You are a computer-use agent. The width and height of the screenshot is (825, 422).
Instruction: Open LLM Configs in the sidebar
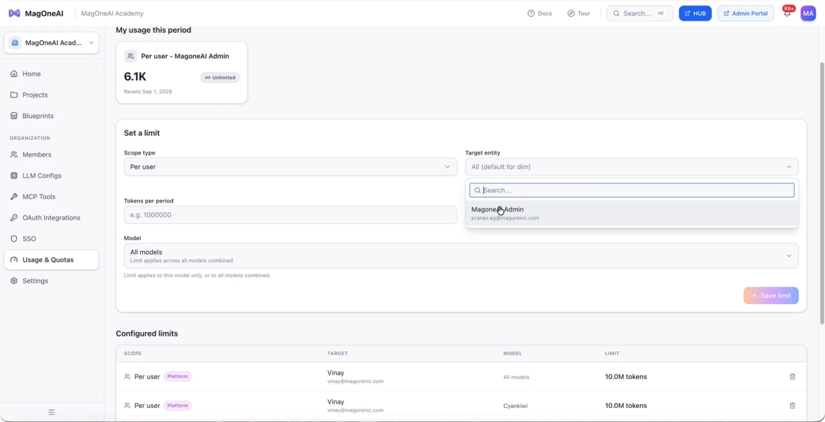[x=52, y=176]
